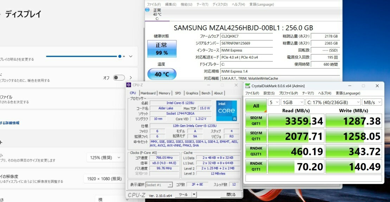The height and width of the screenshot is (202, 390).
Task: Expand the brightness settings chevron
Action: pyautogui.click(x=131, y=56)
